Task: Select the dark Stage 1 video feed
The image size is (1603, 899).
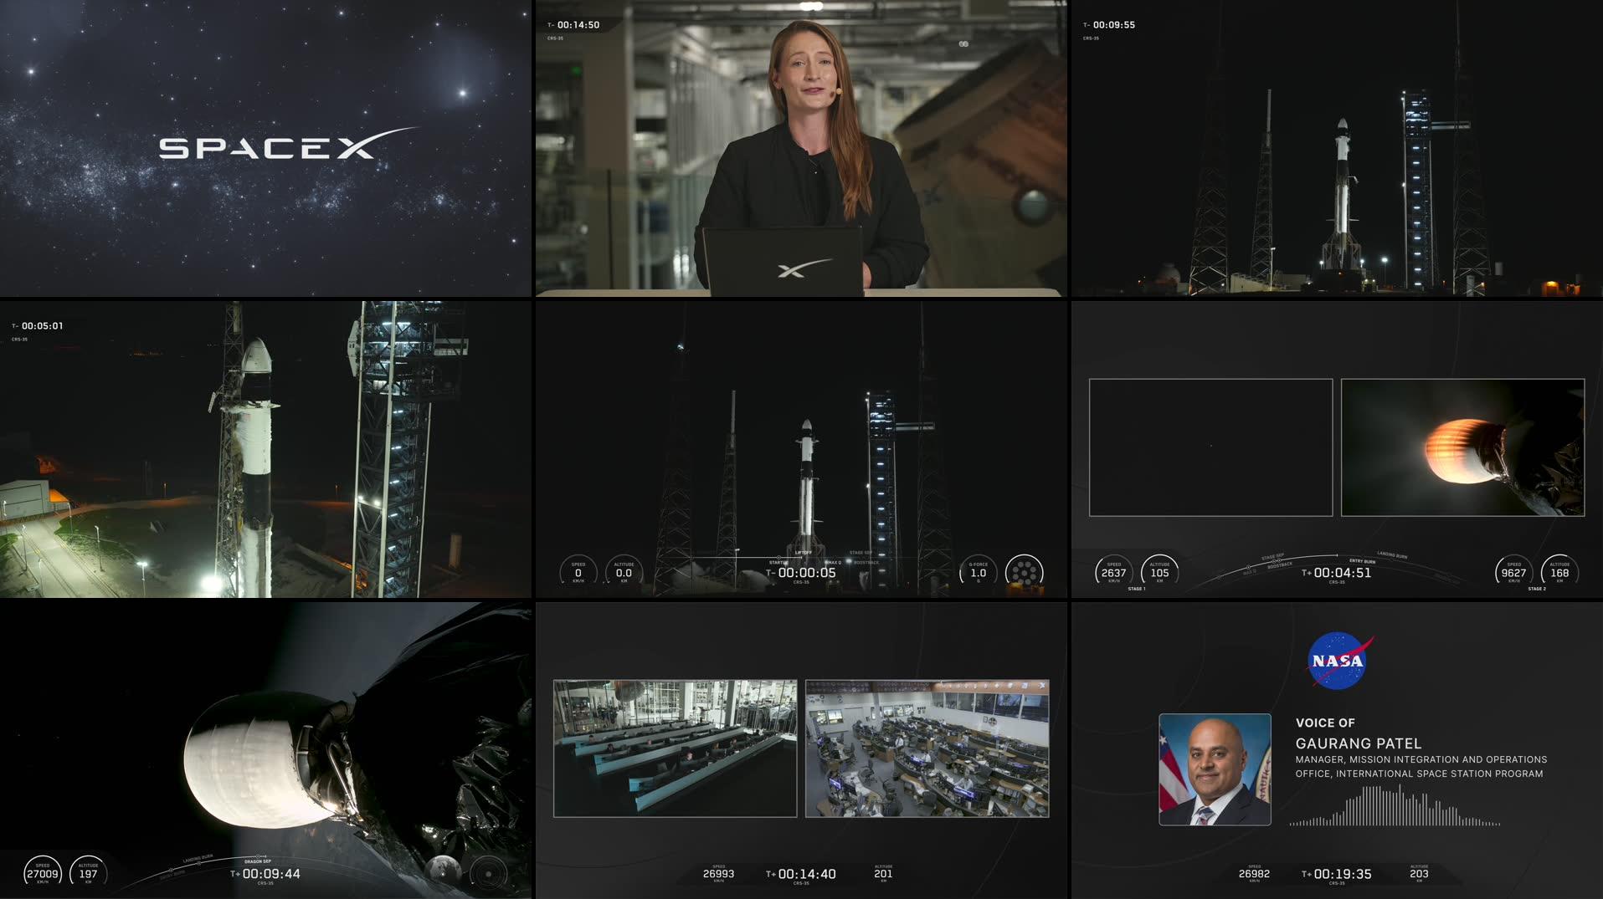Action: click(x=1210, y=447)
